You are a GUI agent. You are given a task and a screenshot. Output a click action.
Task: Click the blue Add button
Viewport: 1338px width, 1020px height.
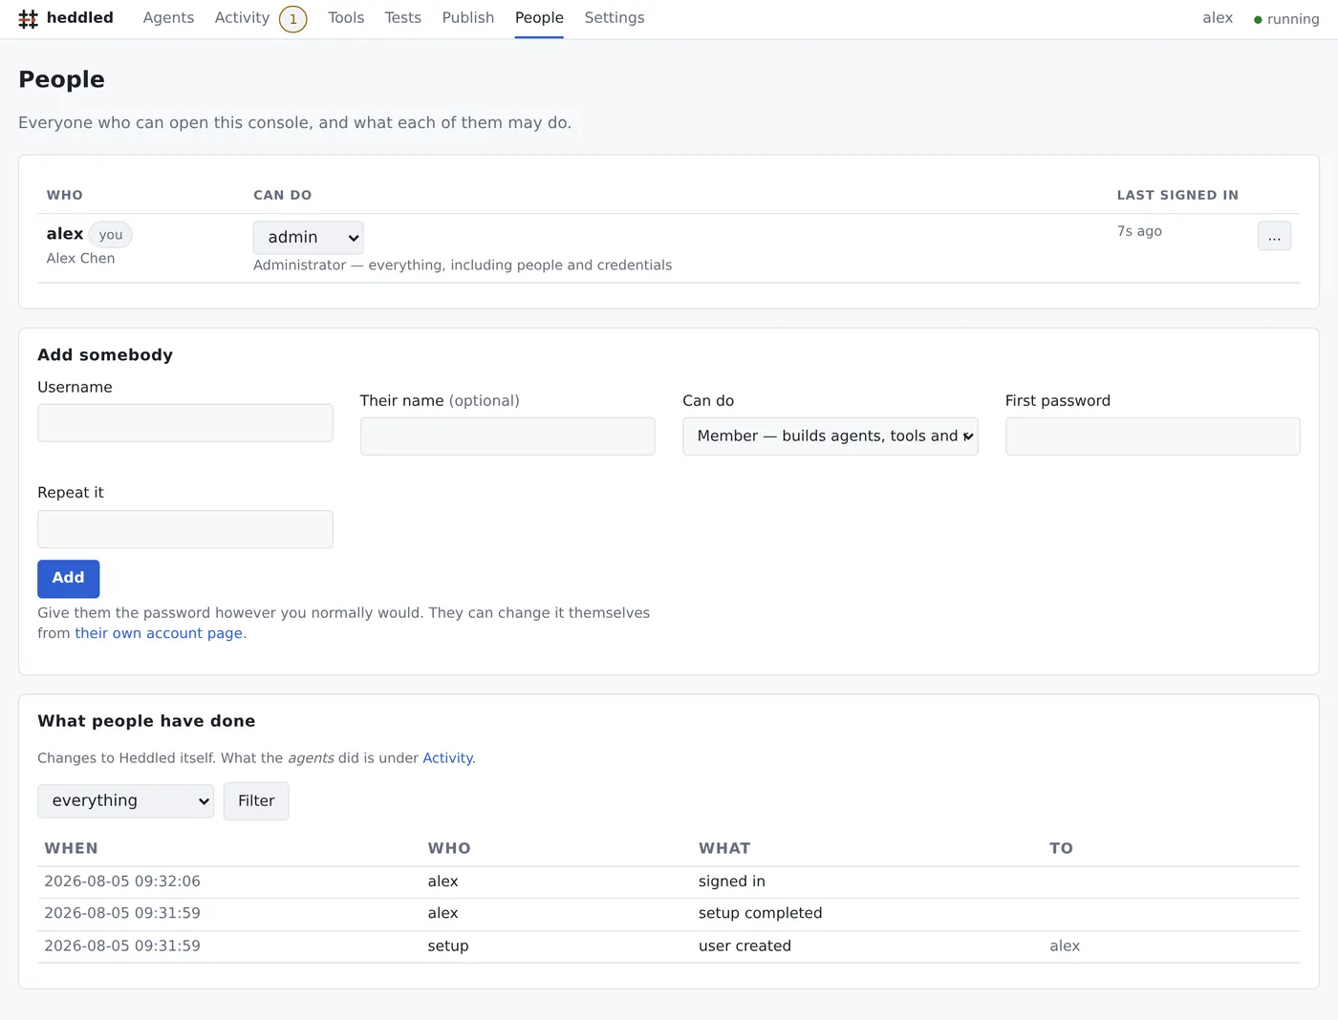pos(68,579)
